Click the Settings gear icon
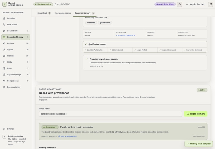The height and width of the screenshot is (149, 215). [4, 129]
